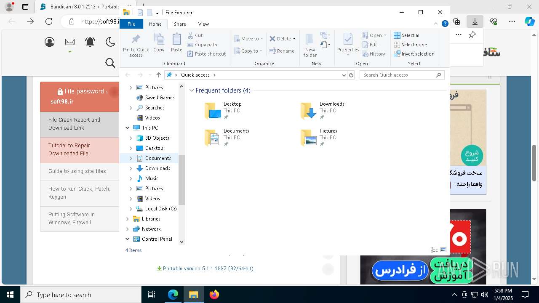
Task: Select Control Panel in tree
Action: coord(157,239)
